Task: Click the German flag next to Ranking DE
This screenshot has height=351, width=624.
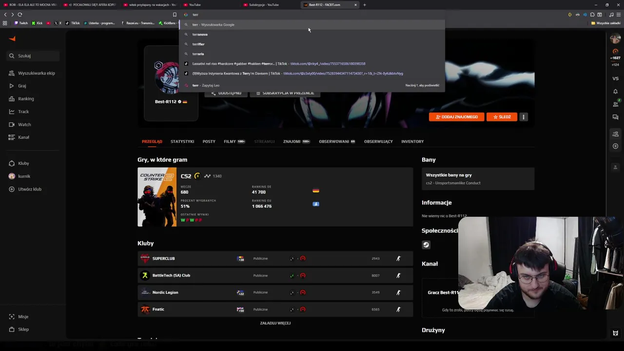Action: click(316, 191)
